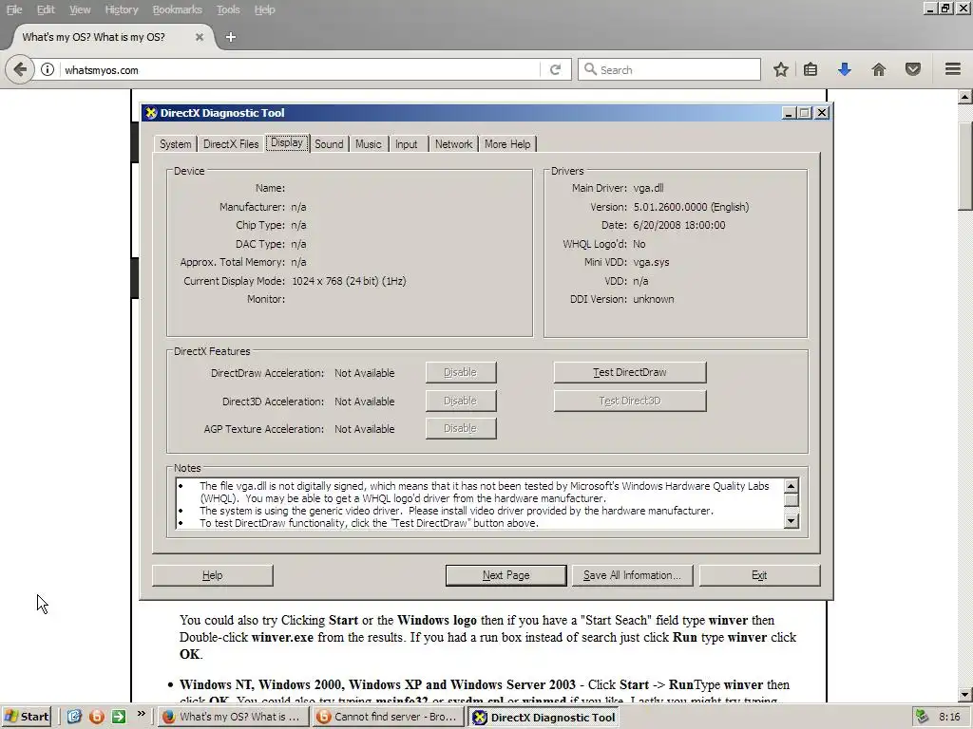
Task: Show your bookmarks list icon
Action: [x=811, y=69]
